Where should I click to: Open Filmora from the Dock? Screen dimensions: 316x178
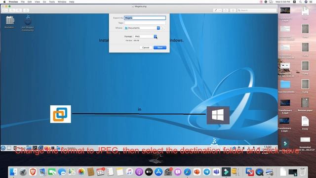(226, 172)
